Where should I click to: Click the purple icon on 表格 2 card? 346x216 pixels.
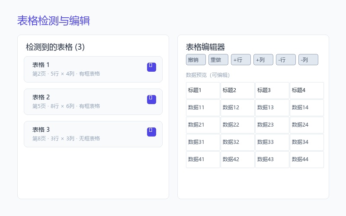[152, 100]
